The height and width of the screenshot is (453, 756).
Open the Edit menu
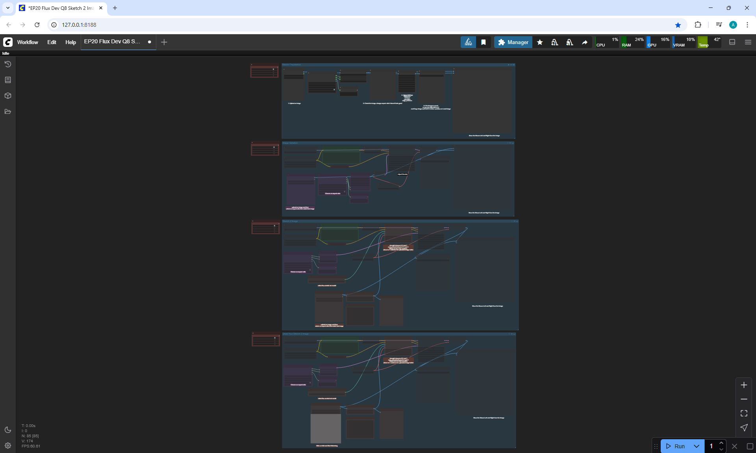click(x=52, y=42)
